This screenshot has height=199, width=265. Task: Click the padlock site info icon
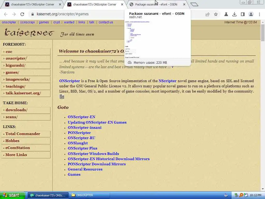pos(33,14)
